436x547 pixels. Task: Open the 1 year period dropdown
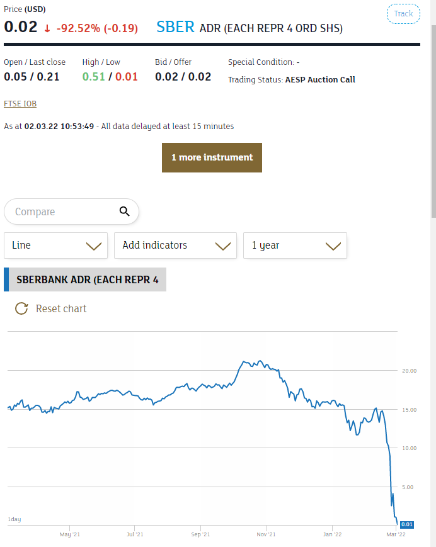[295, 245]
